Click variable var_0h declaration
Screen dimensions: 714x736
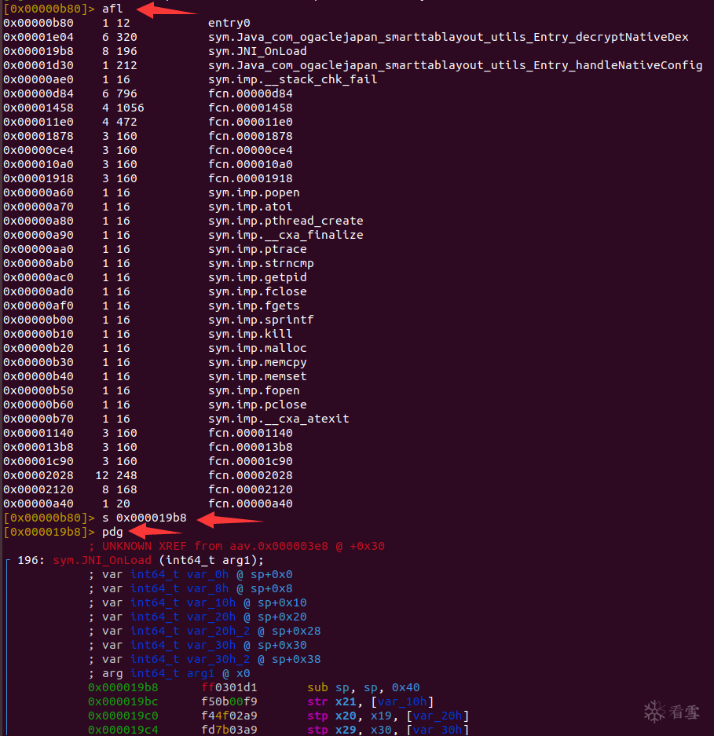(x=190, y=574)
